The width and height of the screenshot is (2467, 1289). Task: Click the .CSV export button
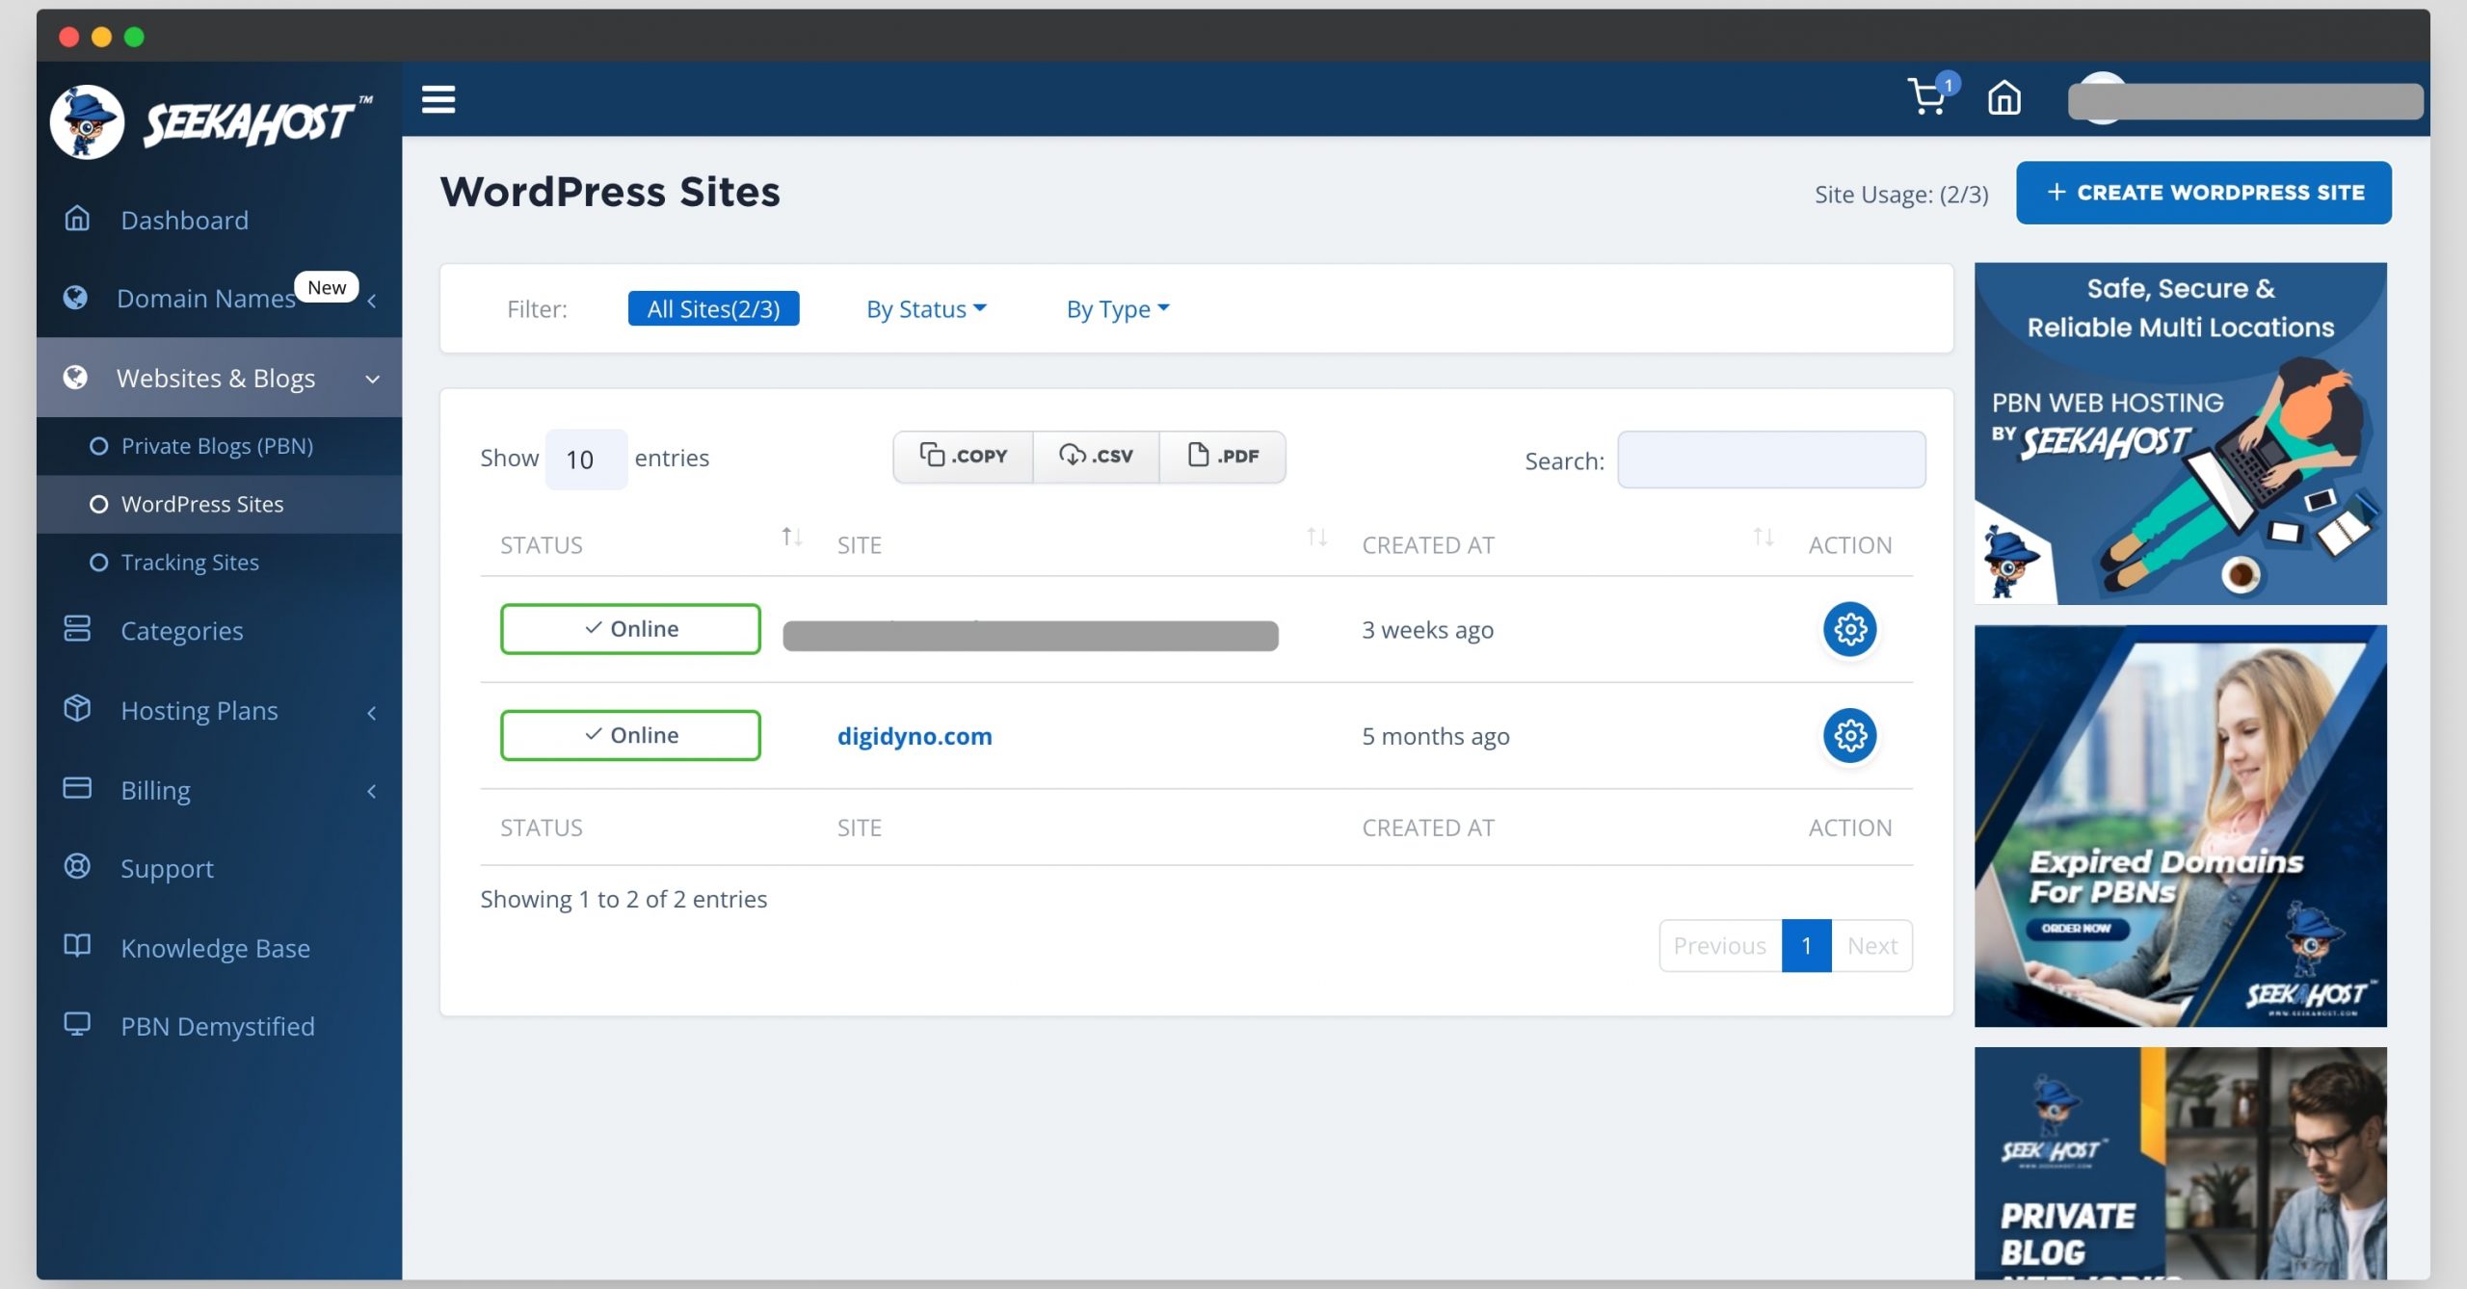1093,456
